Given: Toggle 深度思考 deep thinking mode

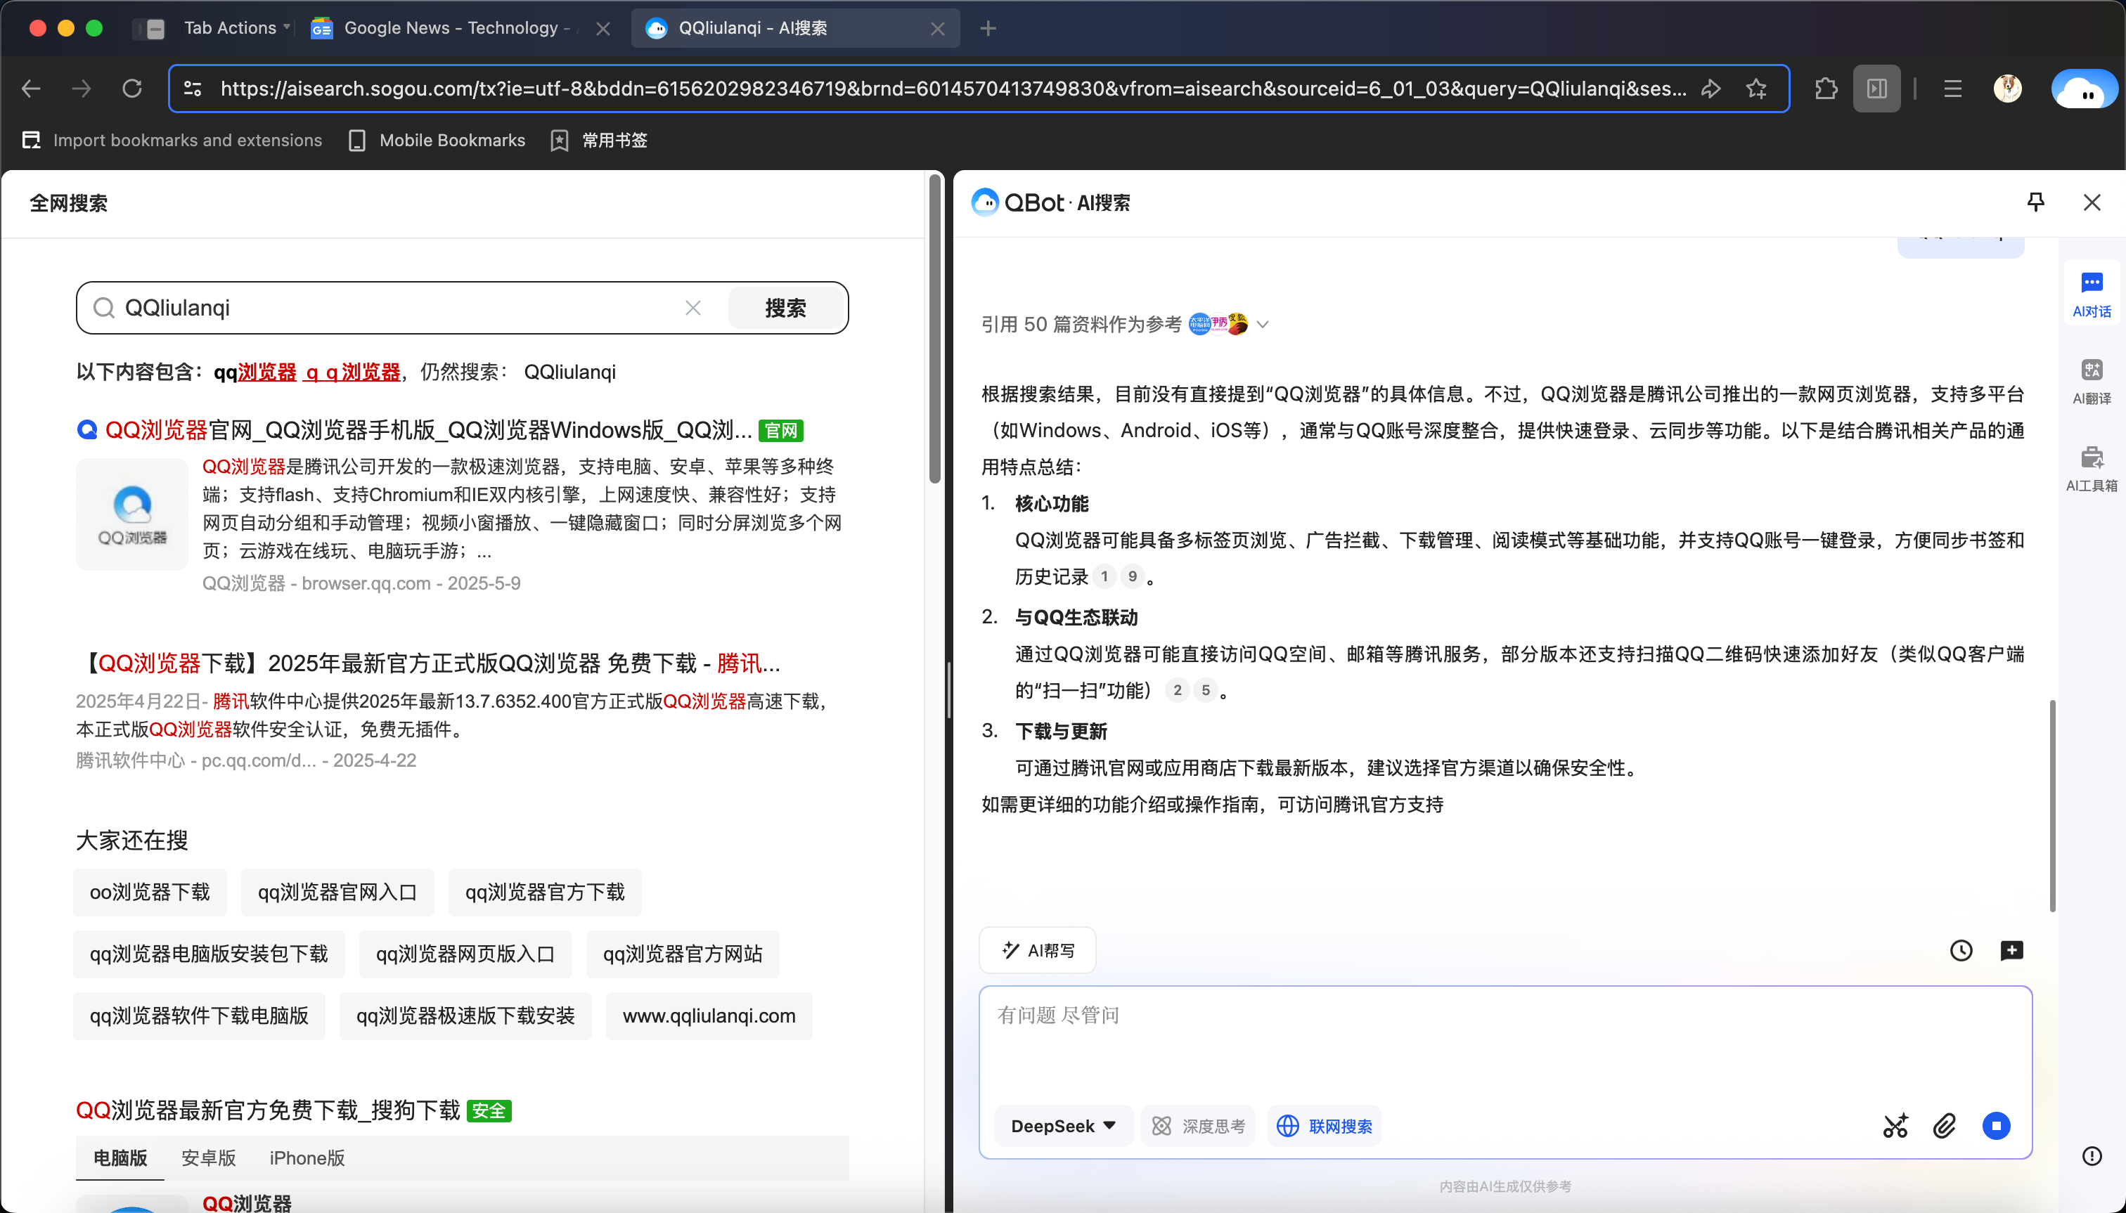Looking at the screenshot, I should [x=1197, y=1127].
